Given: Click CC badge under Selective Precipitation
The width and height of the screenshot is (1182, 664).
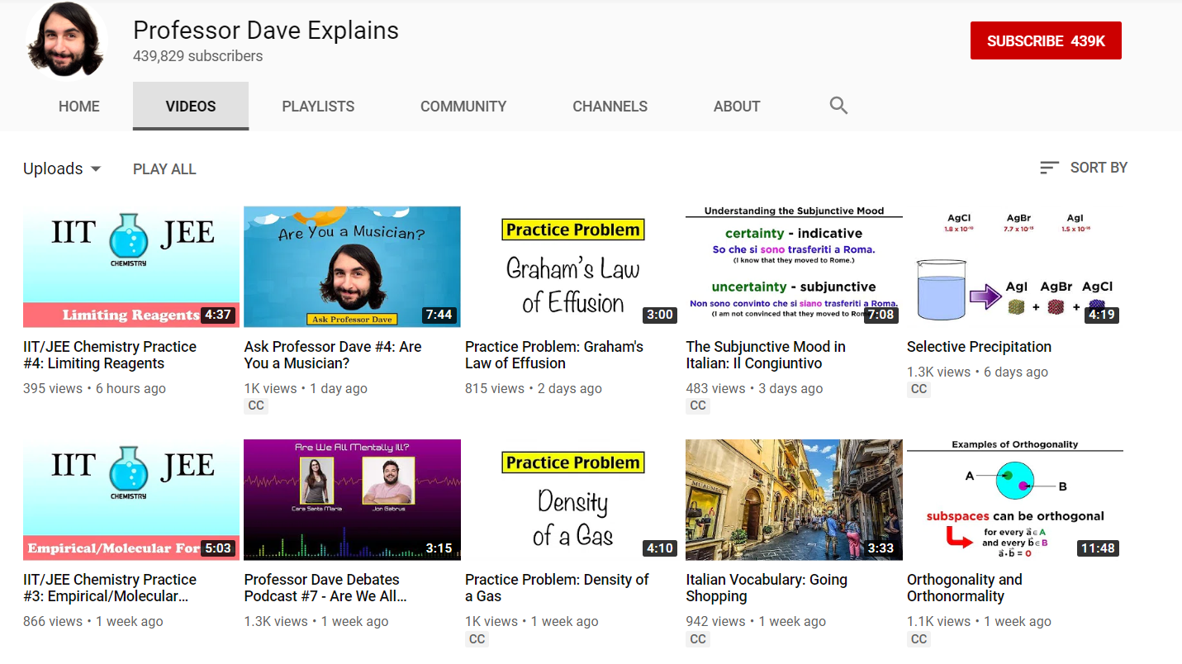Looking at the screenshot, I should click(919, 389).
